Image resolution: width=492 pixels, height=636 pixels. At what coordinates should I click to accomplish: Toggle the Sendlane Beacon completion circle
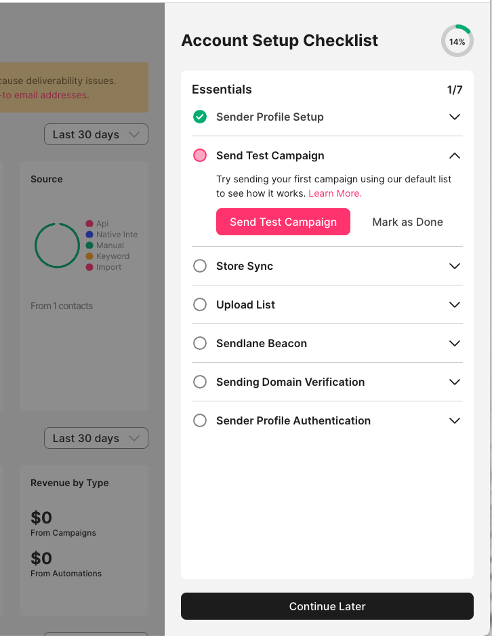200,343
